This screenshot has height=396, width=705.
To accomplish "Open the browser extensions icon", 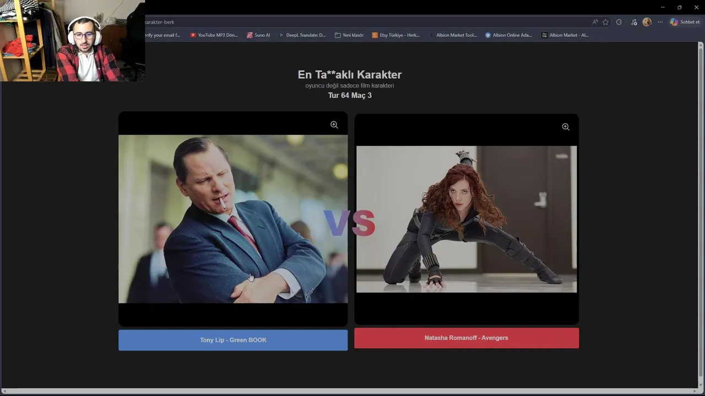I will pos(619,22).
